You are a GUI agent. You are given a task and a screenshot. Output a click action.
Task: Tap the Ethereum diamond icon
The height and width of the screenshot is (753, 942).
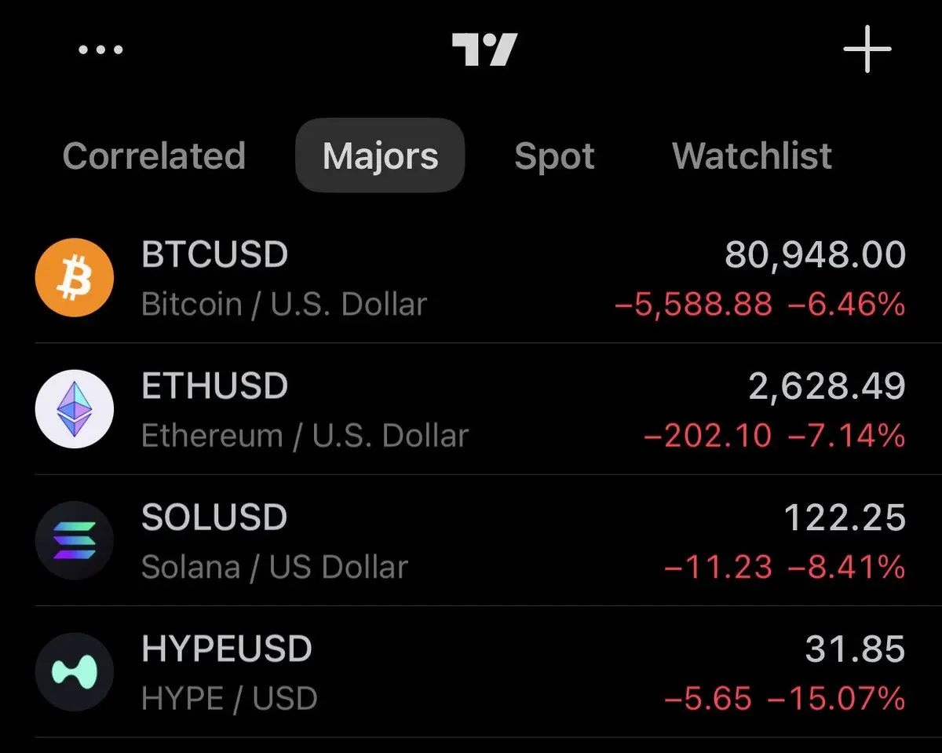point(75,409)
